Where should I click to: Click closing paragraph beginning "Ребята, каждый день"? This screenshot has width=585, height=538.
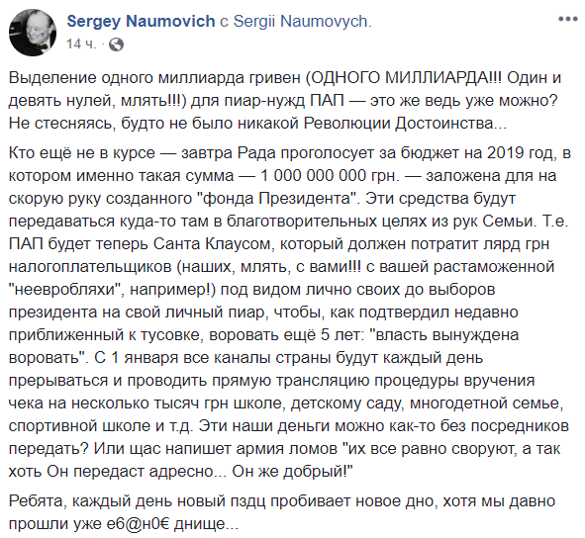pyautogui.click(x=282, y=512)
